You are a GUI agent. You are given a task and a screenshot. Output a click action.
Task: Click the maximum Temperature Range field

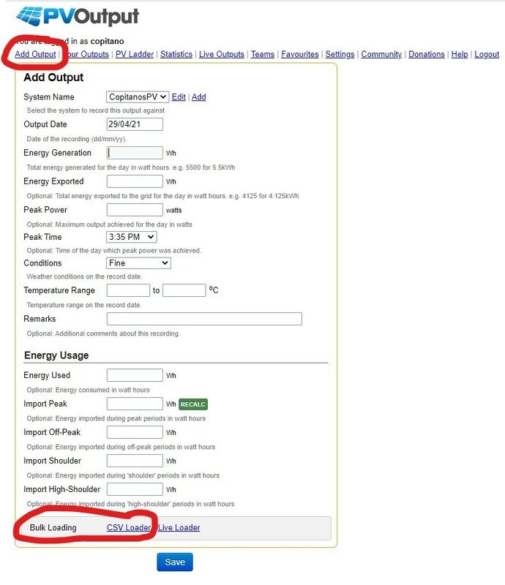pos(184,290)
